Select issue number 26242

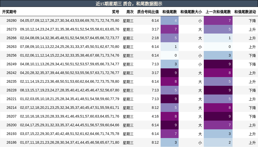pyautogui.click(x=12, y=73)
